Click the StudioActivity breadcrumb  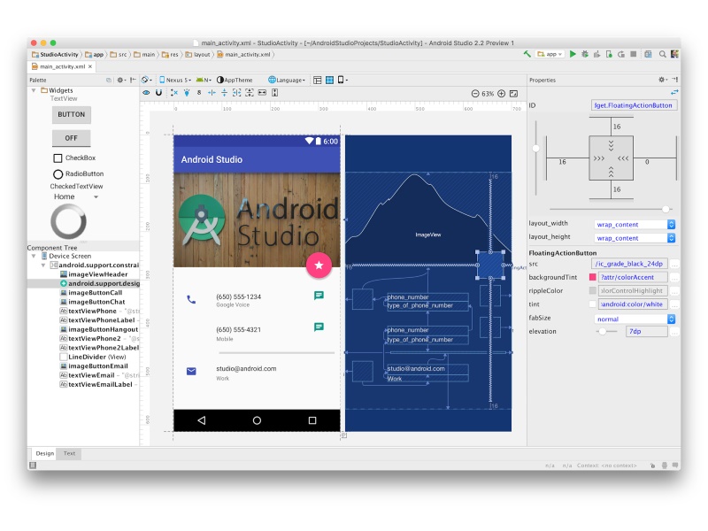point(55,55)
